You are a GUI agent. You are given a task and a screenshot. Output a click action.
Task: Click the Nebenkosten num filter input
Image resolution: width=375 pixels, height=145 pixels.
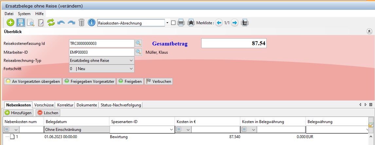(x=31, y=129)
